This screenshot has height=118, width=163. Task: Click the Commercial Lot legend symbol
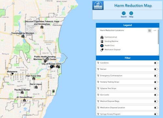tap(102, 37)
